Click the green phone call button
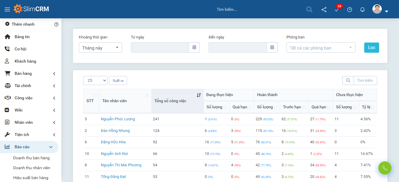Viewport: 399px width, 182px height. [385, 168]
